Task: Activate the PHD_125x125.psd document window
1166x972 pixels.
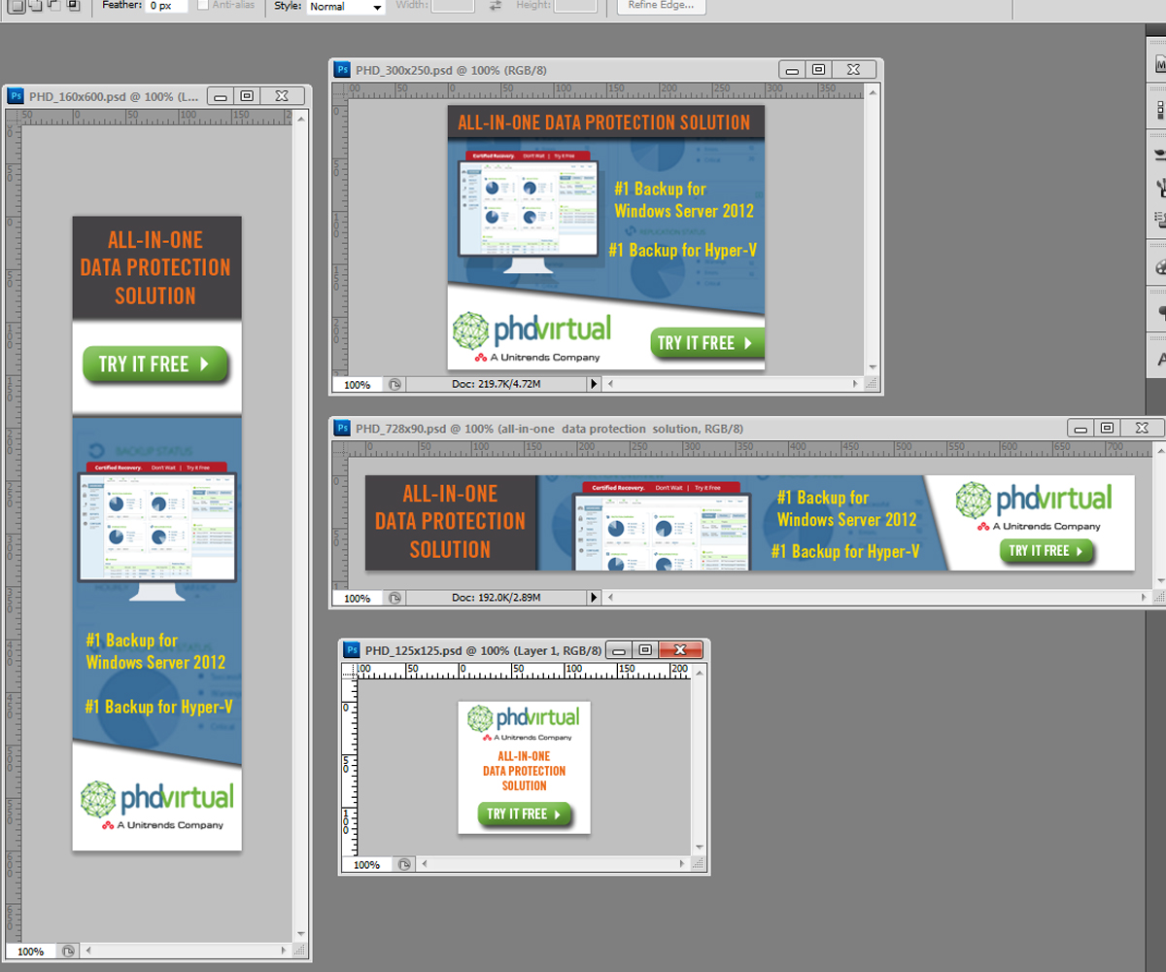Action: 466,649
